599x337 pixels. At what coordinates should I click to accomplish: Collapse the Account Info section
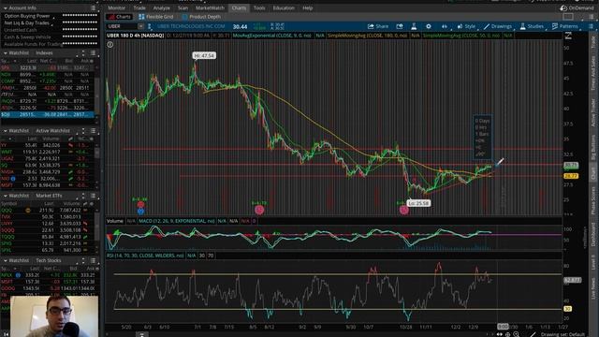tap(6, 8)
